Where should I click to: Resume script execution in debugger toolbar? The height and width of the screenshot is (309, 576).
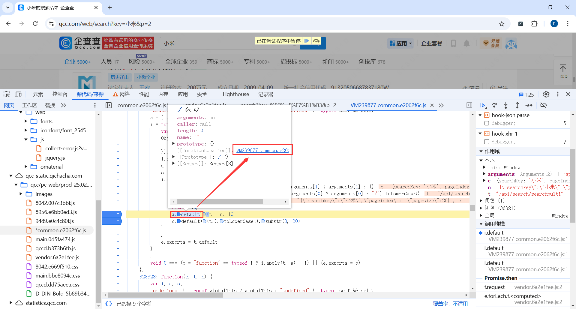(483, 105)
